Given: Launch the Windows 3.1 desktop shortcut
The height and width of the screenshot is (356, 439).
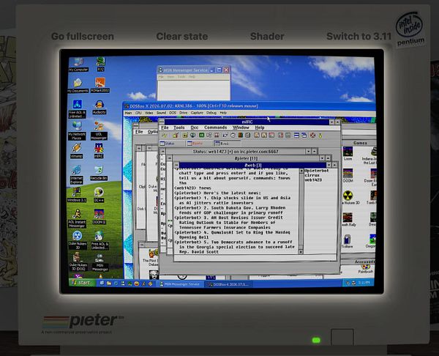Looking at the screenshot, I should (76, 195).
